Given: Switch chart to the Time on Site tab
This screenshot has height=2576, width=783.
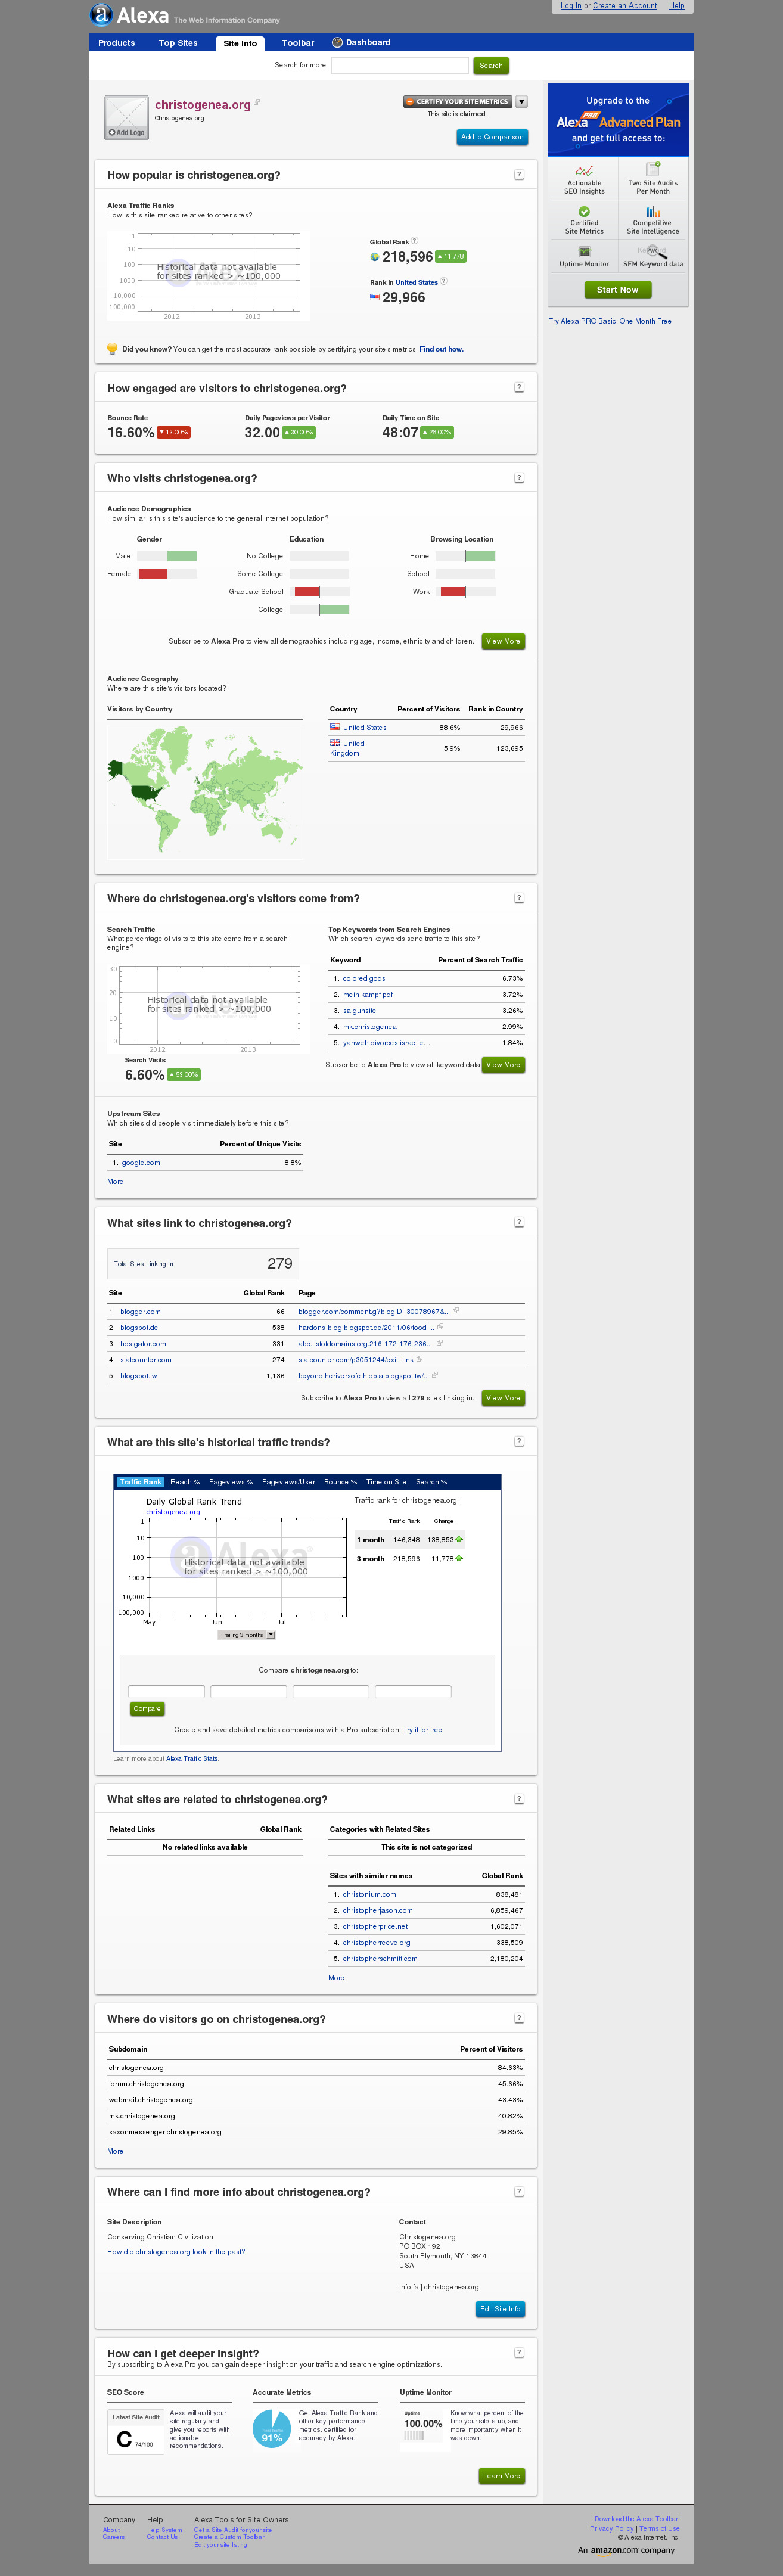Looking at the screenshot, I should (x=386, y=1482).
